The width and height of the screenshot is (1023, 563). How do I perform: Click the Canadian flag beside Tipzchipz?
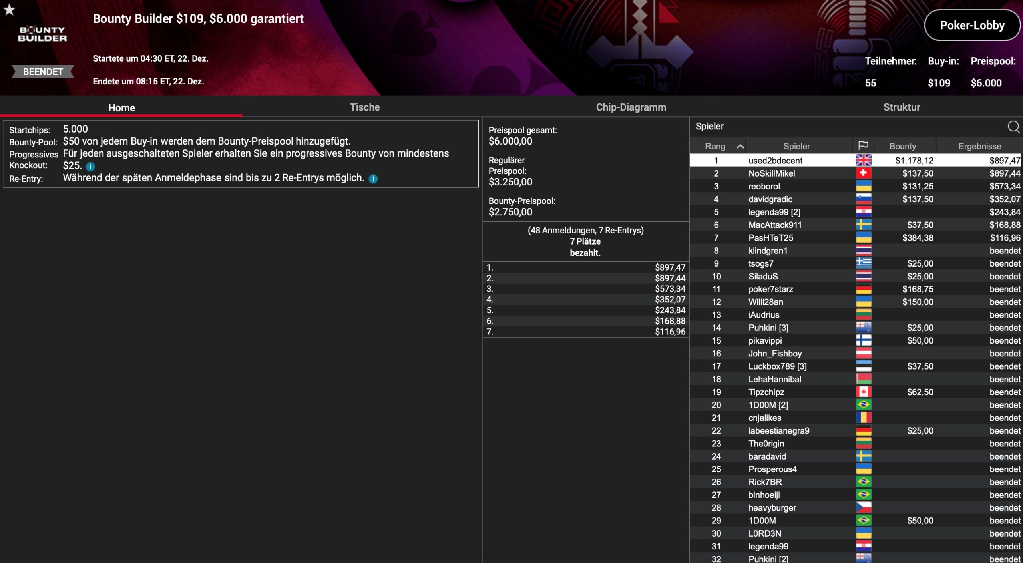(x=863, y=392)
